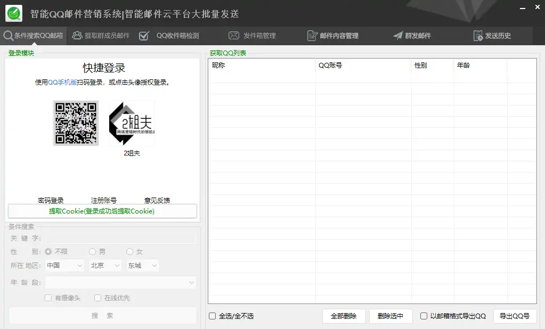This screenshot has height=329, width=545.
Task: Open the QQ手机版 link
Action: pyautogui.click(x=62, y=83)
